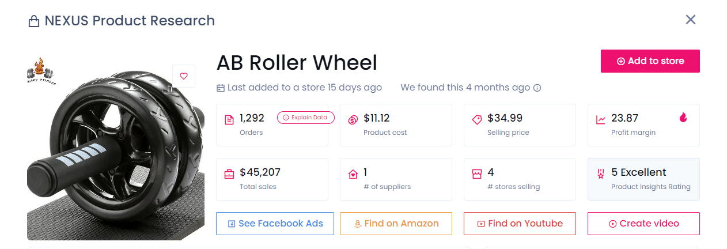Click the suppliers house icon
Screen dimensions: 727x249
click(x=353, y=174)
